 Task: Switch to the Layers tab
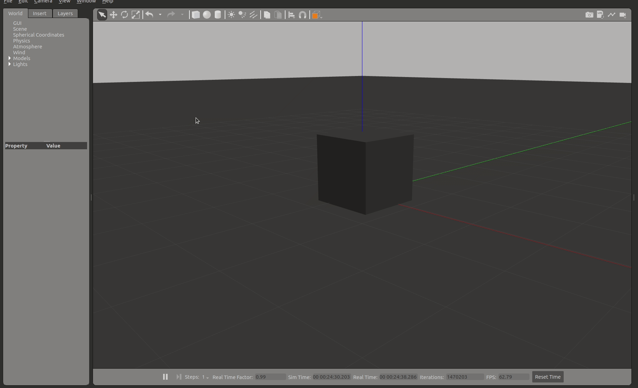[x=65, y=13]
